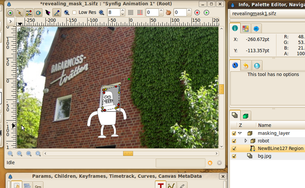This screenshot has width=305, height=188.
Task: Open the Curves tab
Action: click(x=171, y=186)
